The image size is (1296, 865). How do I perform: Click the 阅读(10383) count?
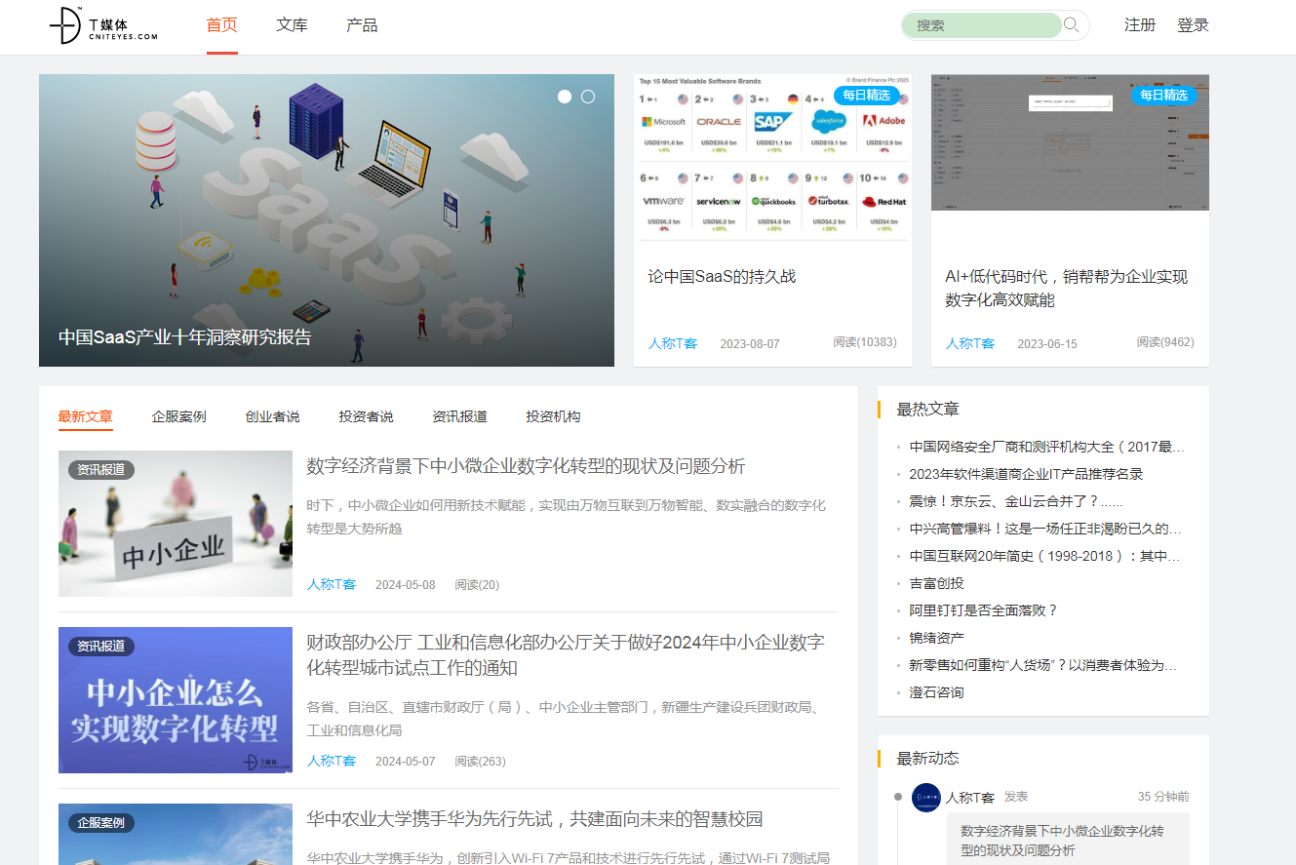tap(865, 342)
